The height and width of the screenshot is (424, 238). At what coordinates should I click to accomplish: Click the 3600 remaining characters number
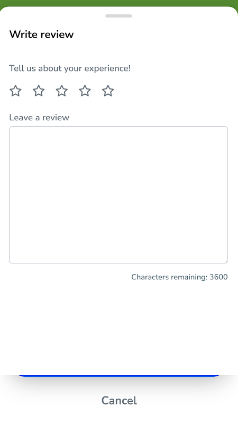click(x=218, y=277)
